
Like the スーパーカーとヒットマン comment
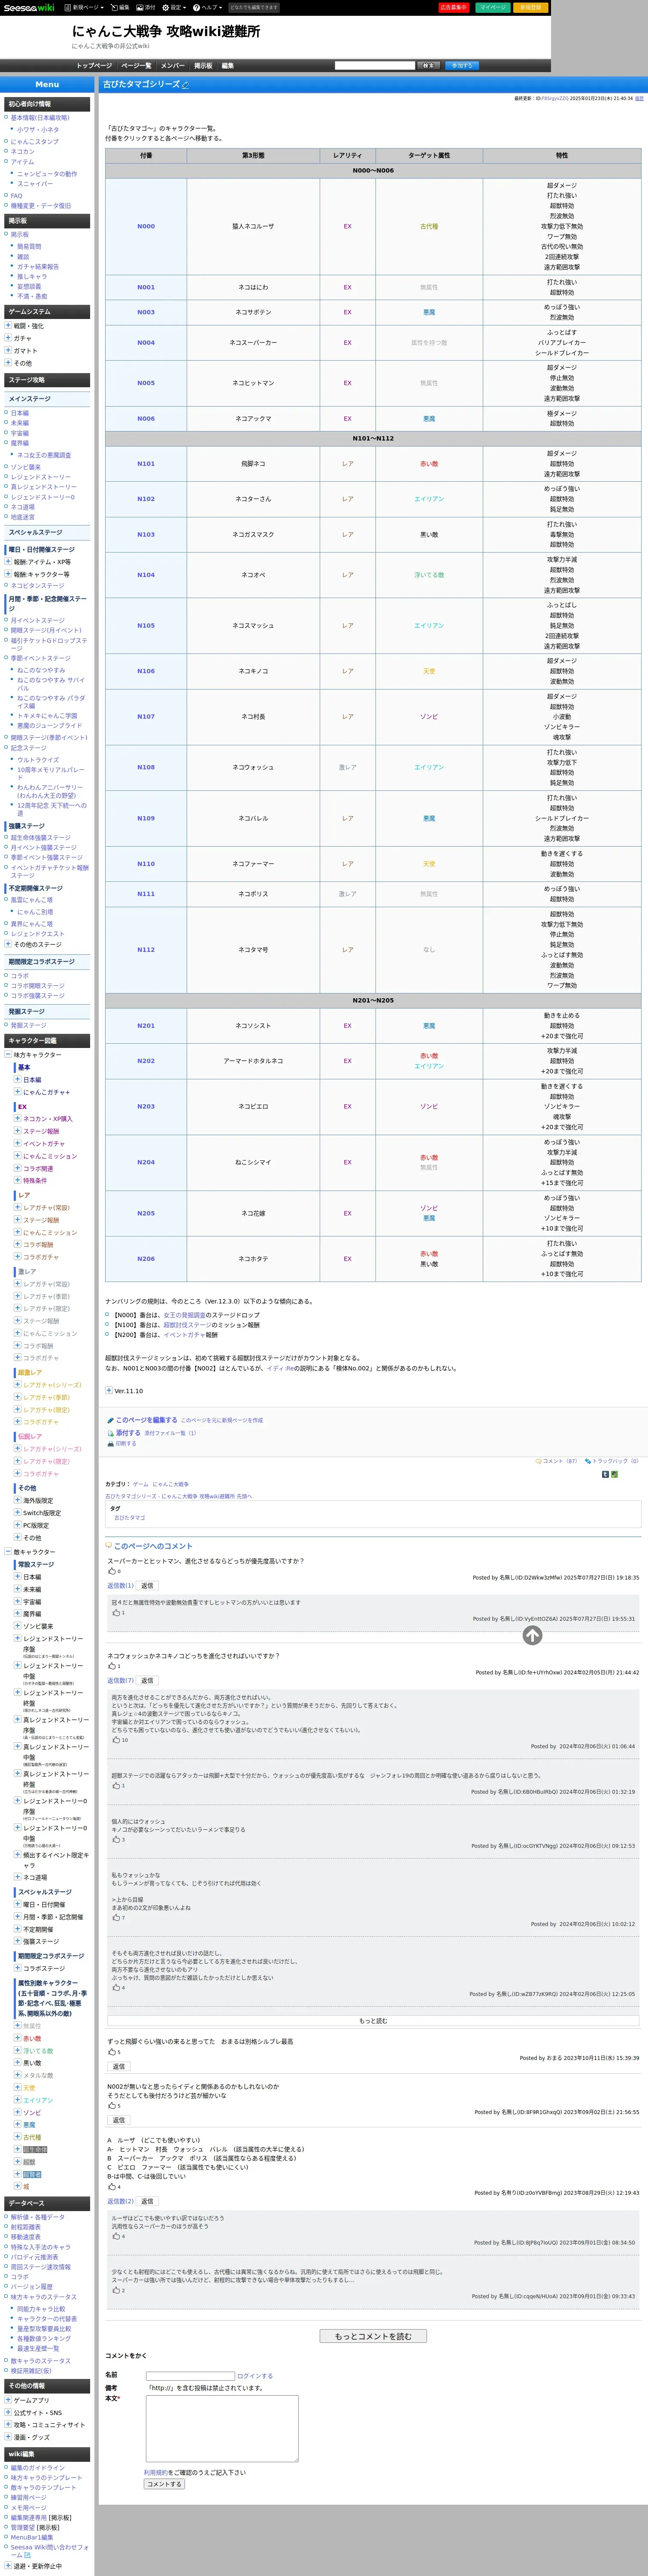pyautogui.click(x=111, y=1571)
